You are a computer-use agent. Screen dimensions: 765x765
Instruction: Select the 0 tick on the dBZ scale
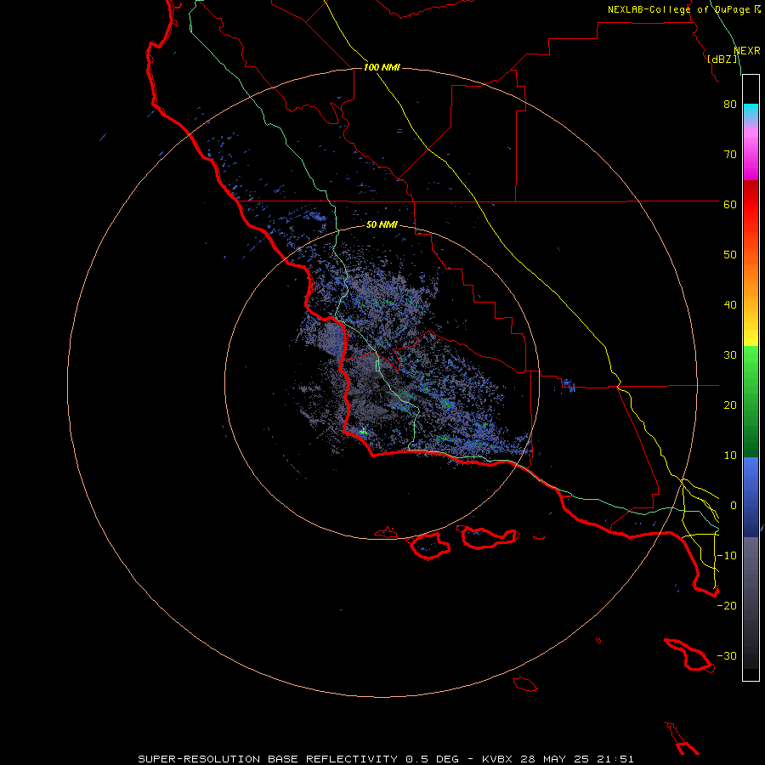coord(734,506)
